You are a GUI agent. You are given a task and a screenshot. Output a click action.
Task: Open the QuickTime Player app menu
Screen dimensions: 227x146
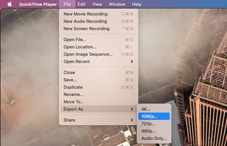point(38,4)
